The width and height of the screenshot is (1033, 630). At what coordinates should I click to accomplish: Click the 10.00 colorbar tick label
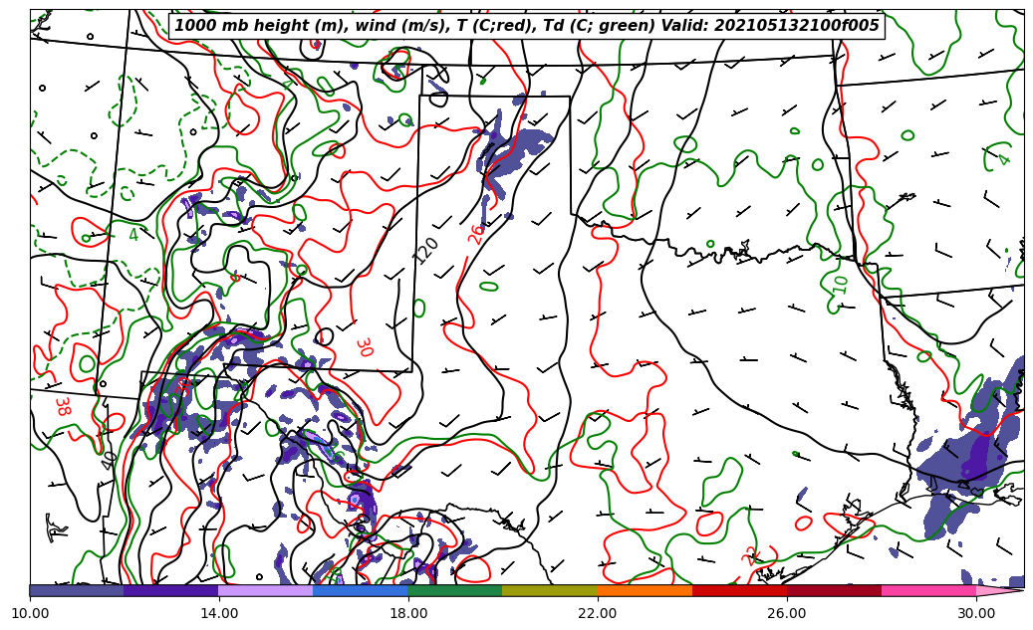pyautogui.click(x=30, y=613)
